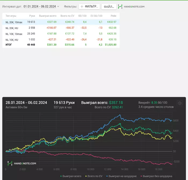The image size is (188, 180).
Task: Select the NL 20€, HU row
Action: click(61, 28)
